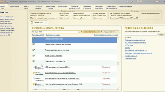
Task: Open the Выполненные задачи link
Action: click(53, 35)
